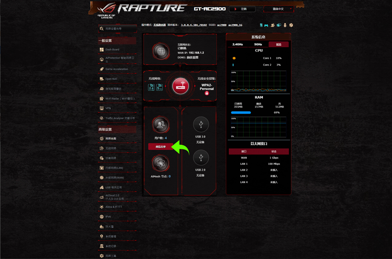
Task: Click the Core 1 usage bar indicator
Action: pos(234,58)
